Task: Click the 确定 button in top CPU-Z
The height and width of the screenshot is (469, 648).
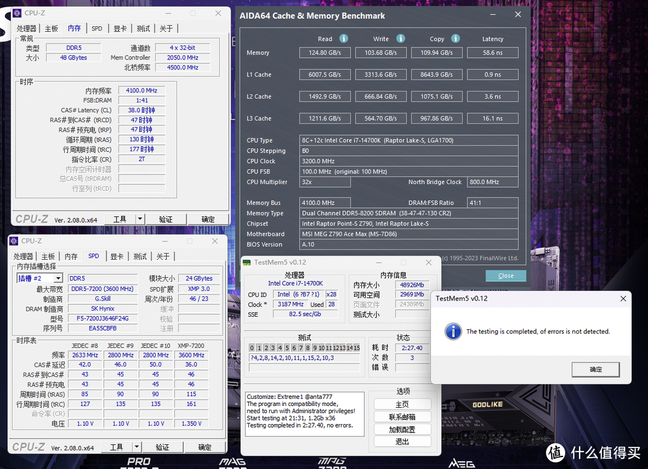Action: click(x=208, y=219)
